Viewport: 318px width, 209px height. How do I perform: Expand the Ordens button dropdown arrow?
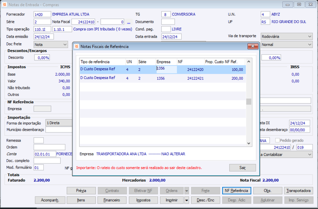tap(186, 191)
